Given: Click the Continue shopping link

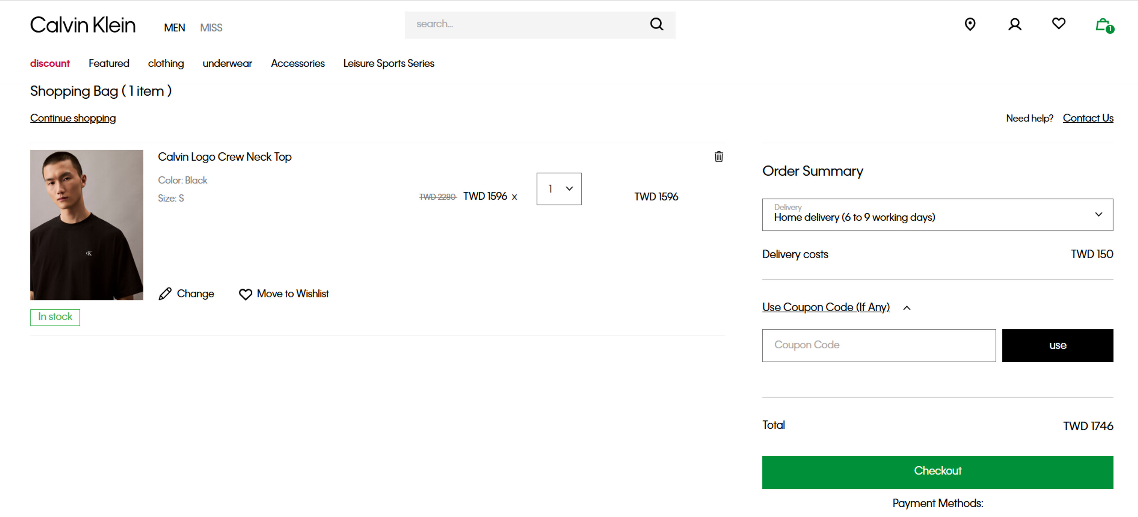Looking at the screenshot, I should (73, 118).
